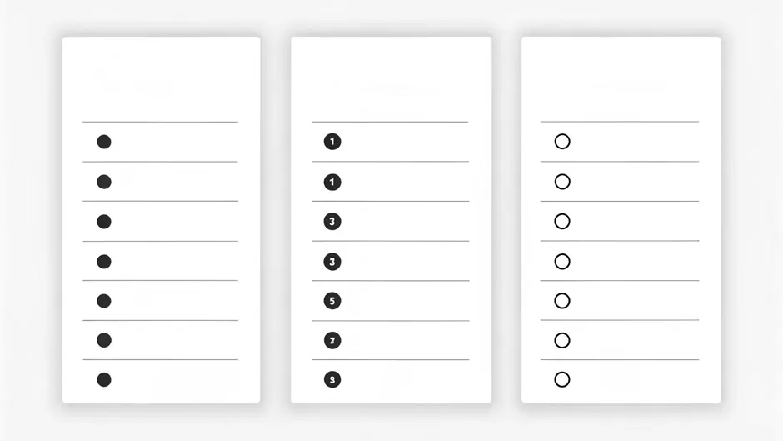Click the blank header area of the left card
This screenshot has height=441, width=783.
tap(161, 81)
